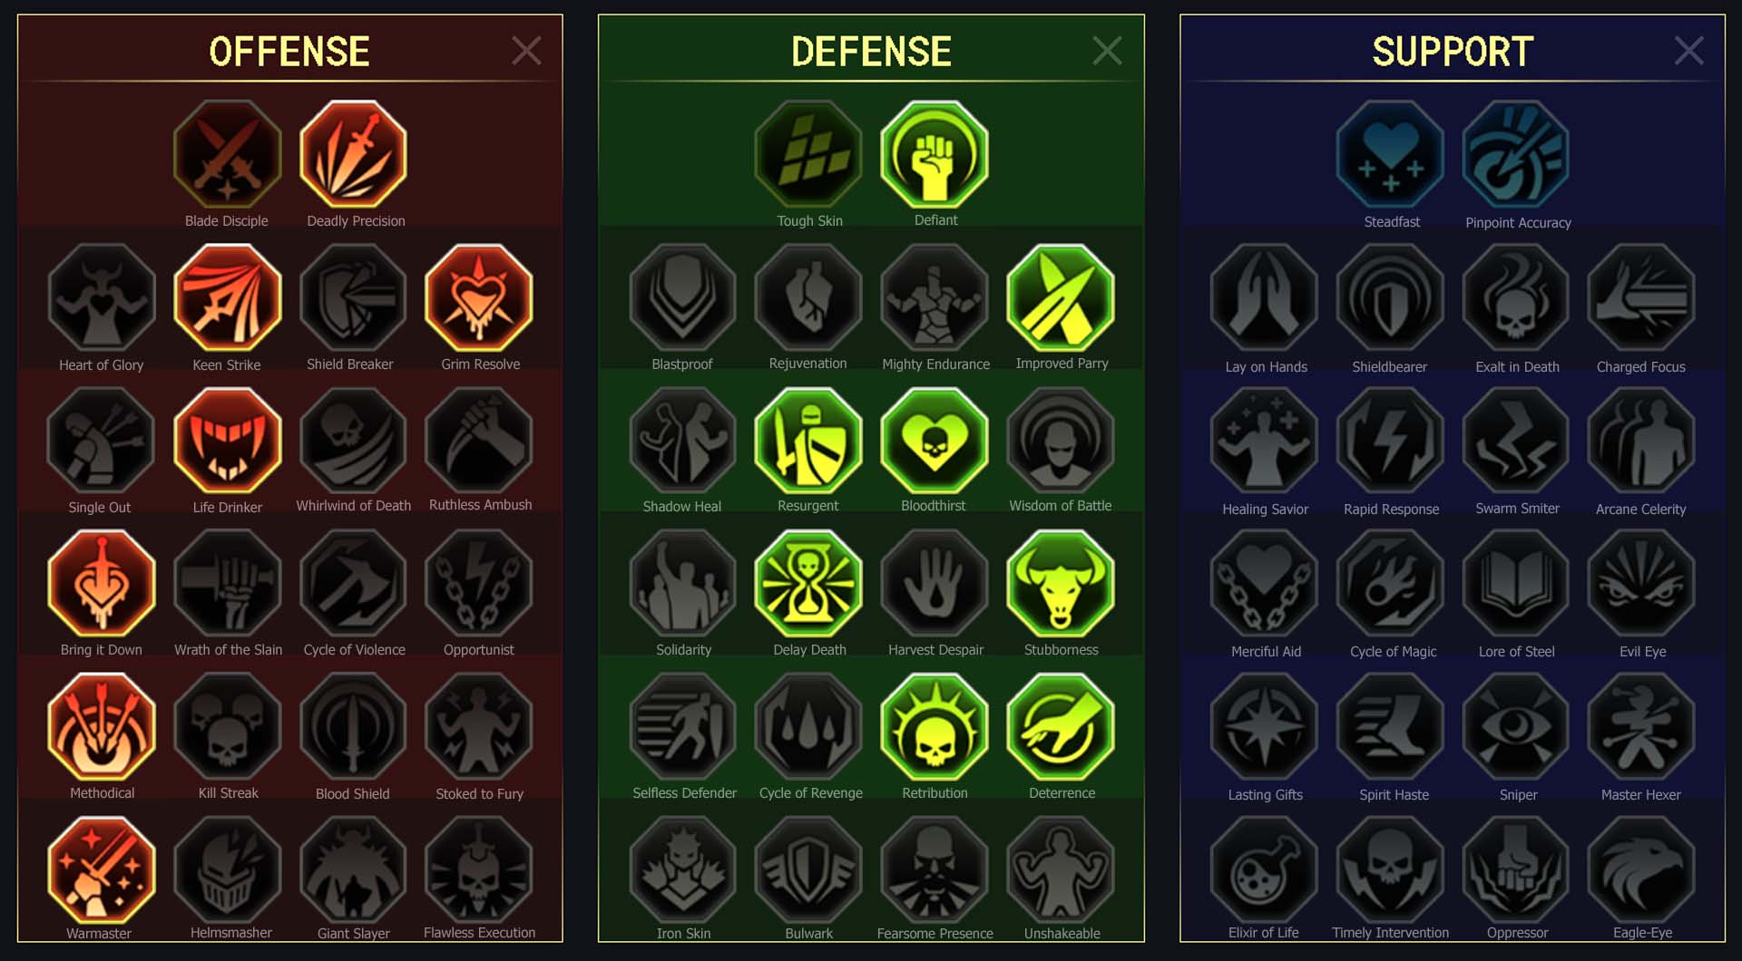The image size is (1742, 961).
Task: Select the Defiant mastery icon
Action: click(x=935, y=154)
